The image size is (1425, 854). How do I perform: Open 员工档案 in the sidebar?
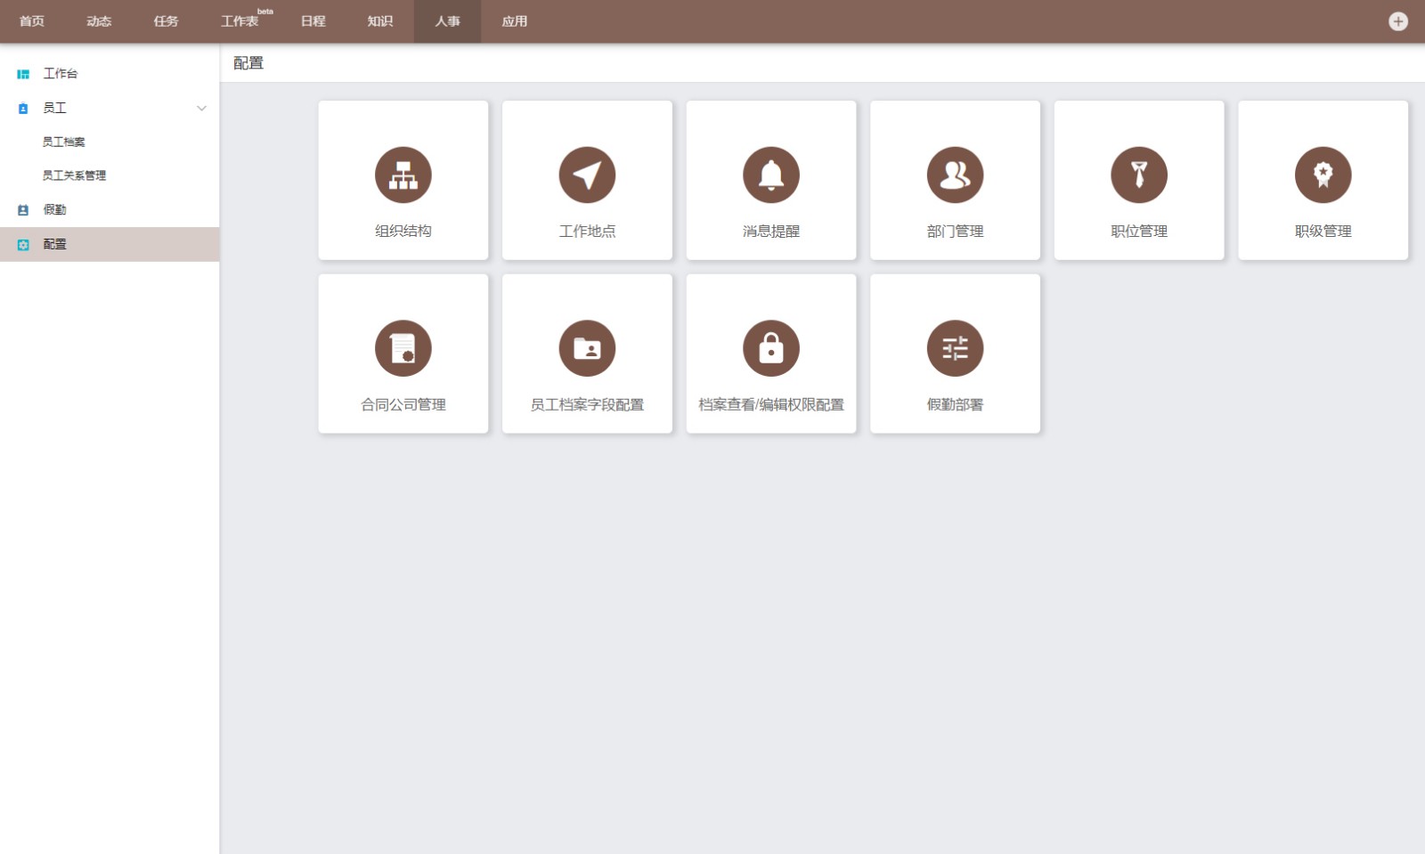coord(63,142)
